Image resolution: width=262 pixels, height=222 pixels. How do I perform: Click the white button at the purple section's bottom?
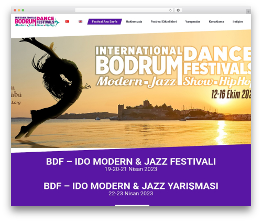[x=132, y=205]
